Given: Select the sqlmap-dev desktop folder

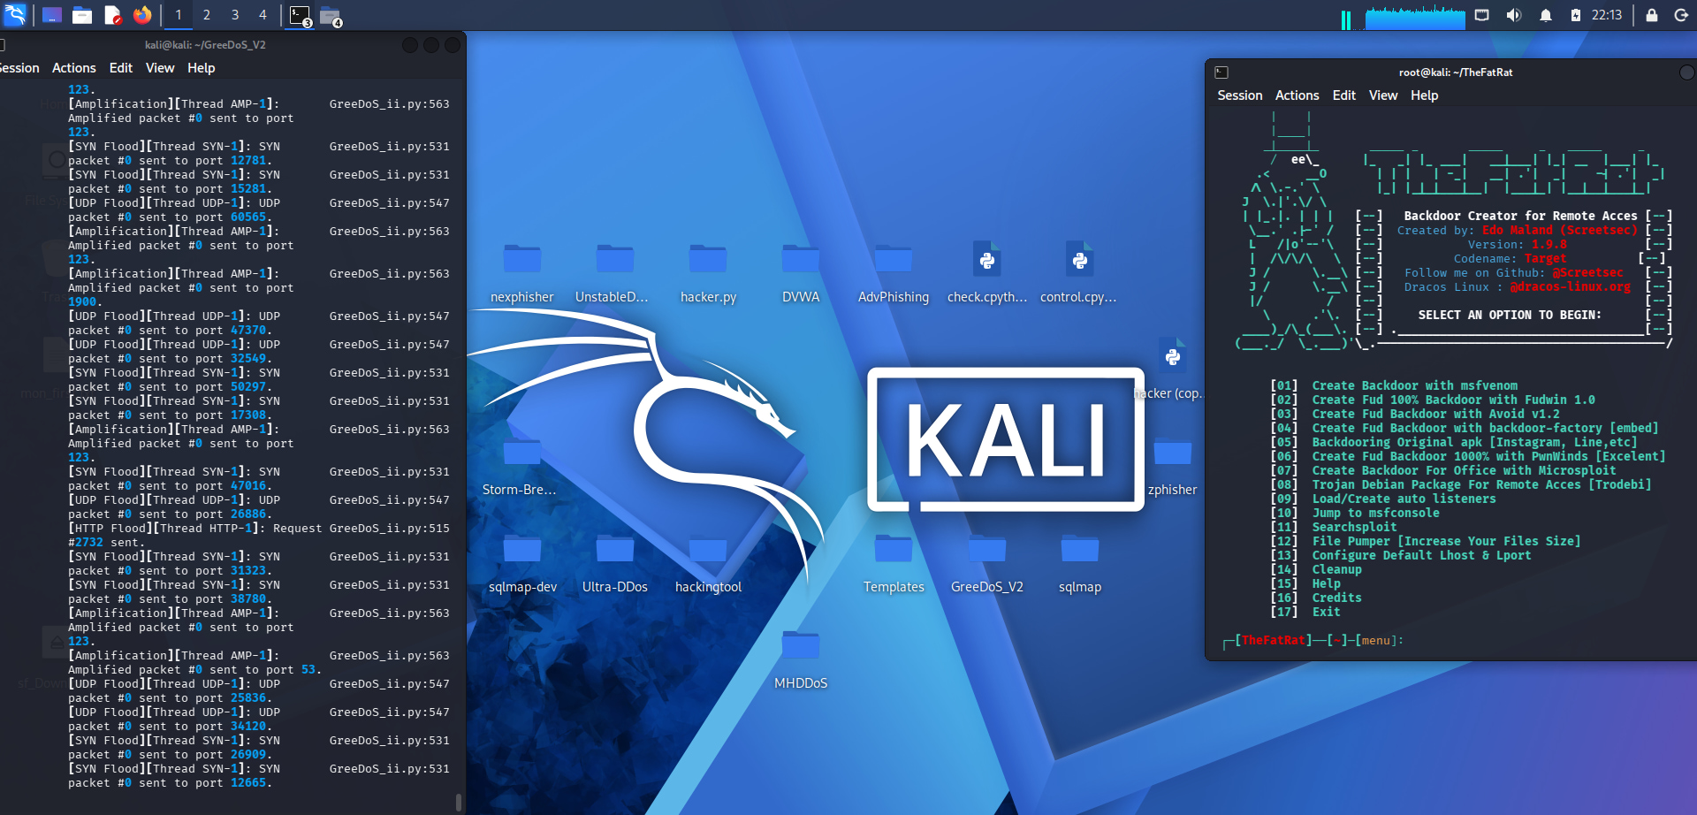Looking at the screenshot, I should [x=522, y=562].
